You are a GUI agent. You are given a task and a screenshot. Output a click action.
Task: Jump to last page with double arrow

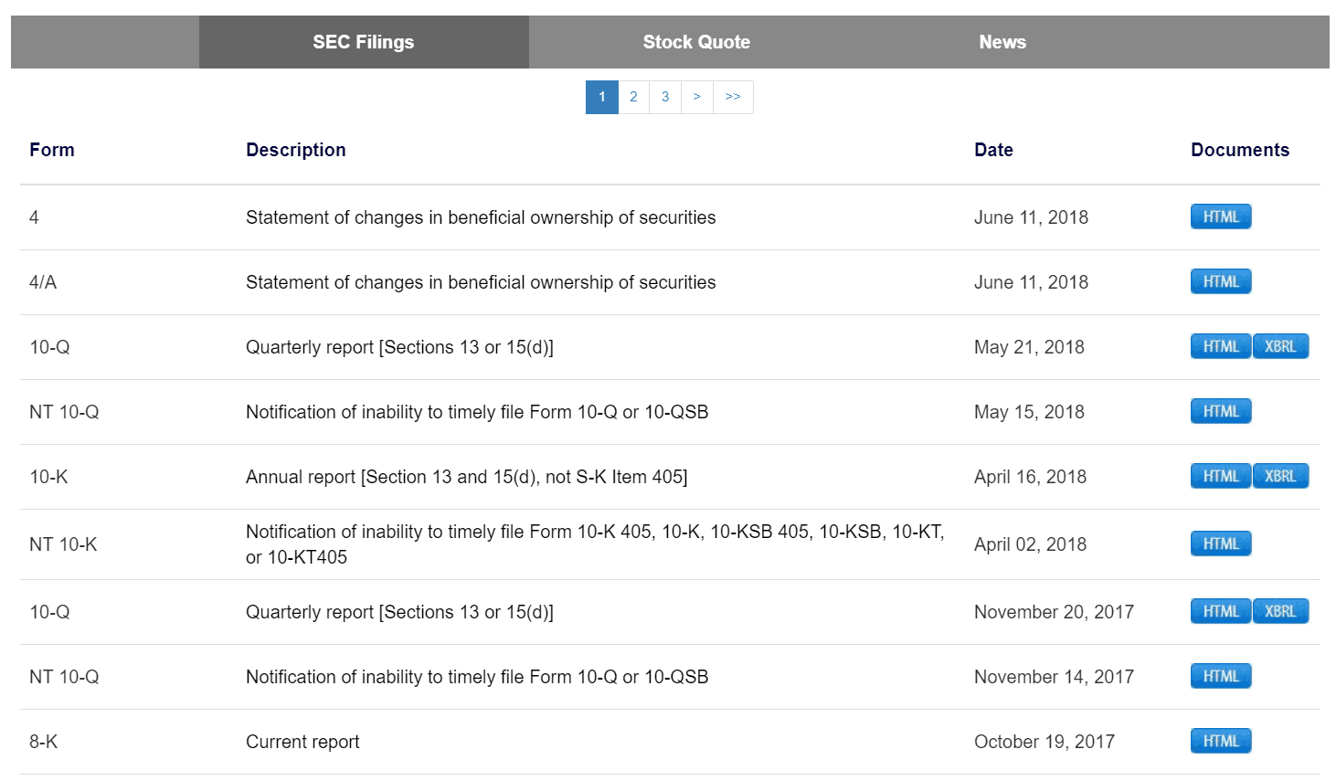tap(733, 97)
